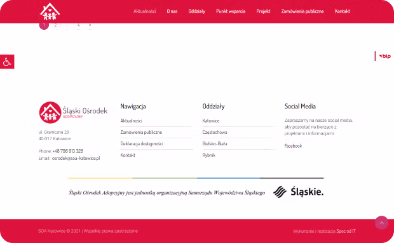The height and width of the screenshot is (243, 394).
Task: Go to next page with pagination arrow
Action: click(90, 25)
